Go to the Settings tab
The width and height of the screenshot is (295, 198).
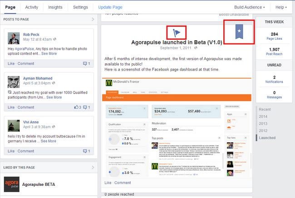80,7
